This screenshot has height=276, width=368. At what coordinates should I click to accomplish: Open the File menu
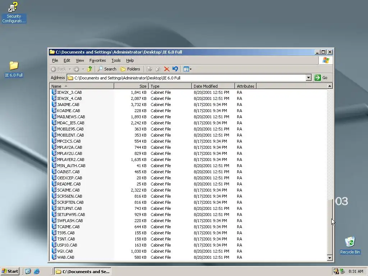(55, 60)
